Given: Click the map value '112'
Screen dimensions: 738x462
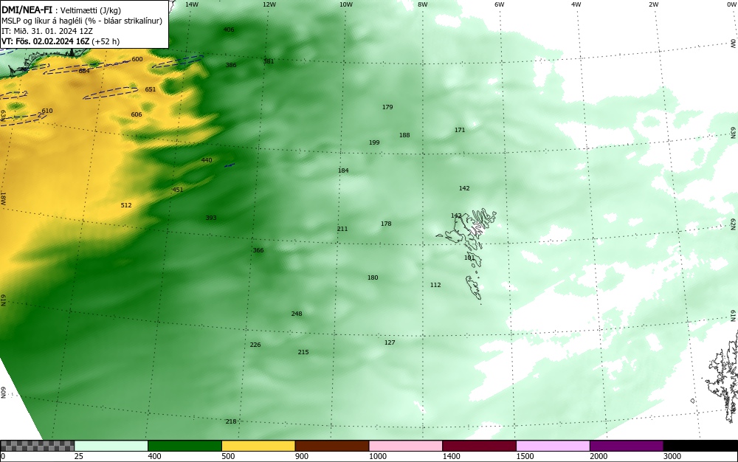Looking at the screenshot, I should (x=435, y=285).
